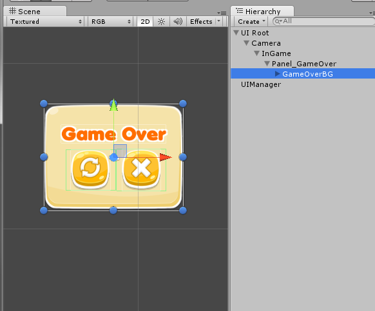Toggle scene audio speaker icon
This screenshot has width=375, height=311.
coord(178,21)
